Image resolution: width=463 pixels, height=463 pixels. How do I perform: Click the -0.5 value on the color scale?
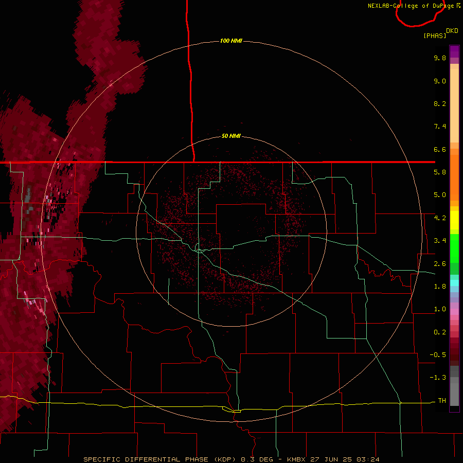click(x=438, y=355)
